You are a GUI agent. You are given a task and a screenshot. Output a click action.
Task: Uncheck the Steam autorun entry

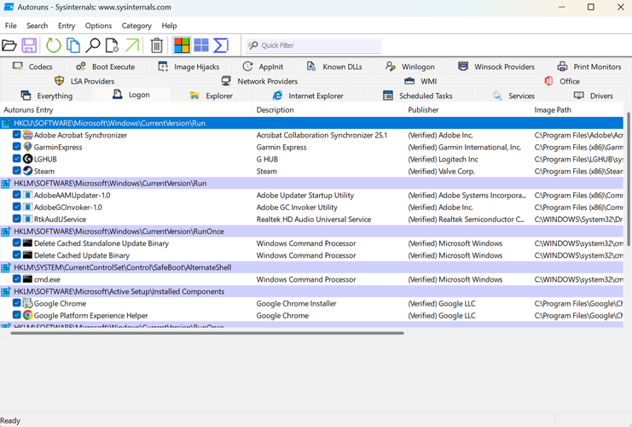tap(17, 171)
